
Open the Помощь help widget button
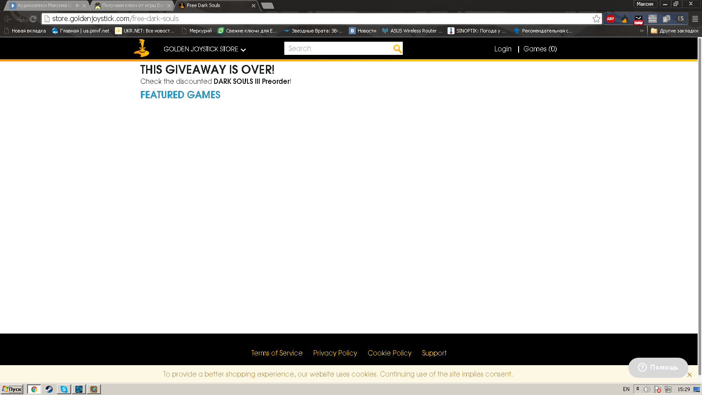(658, 367)
